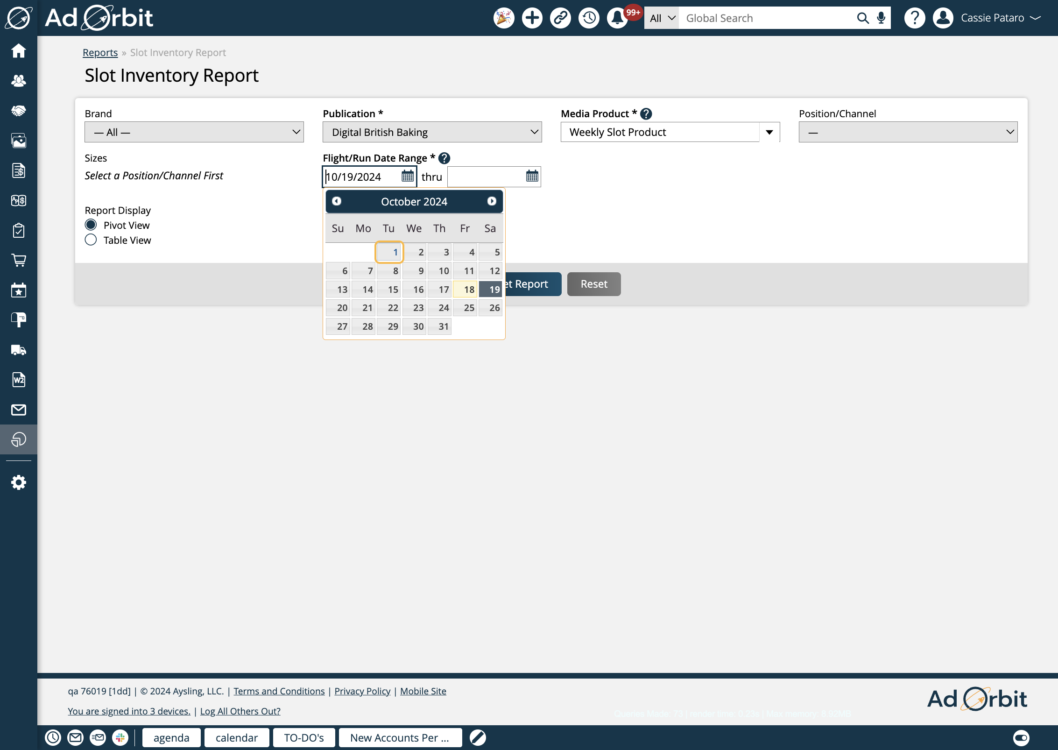Viewport: 1058px width, 750px height.
Task: Click the notifications bell icon
Action: 617,18
